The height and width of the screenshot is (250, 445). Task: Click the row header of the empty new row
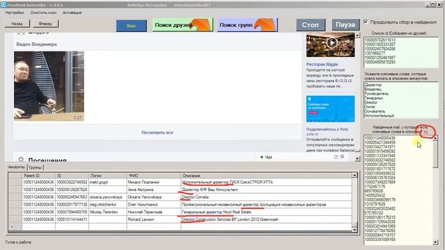pyautogui.click(x=15, y=227)
